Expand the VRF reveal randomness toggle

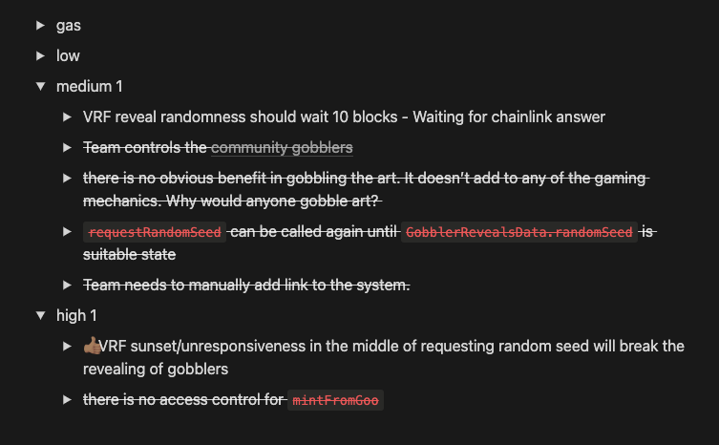[67, 117]
